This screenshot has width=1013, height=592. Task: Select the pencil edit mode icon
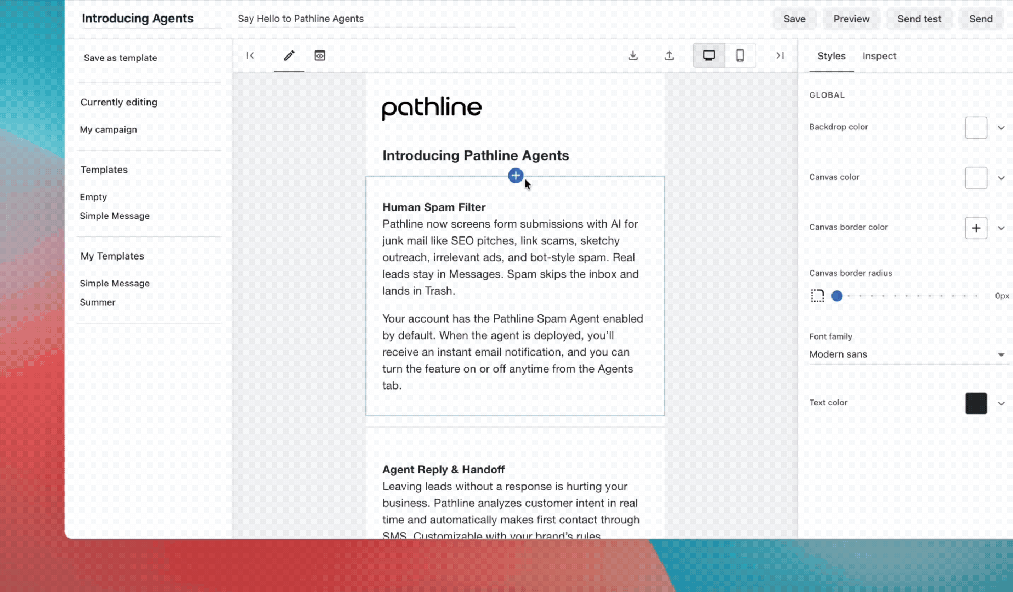(289, 55)
